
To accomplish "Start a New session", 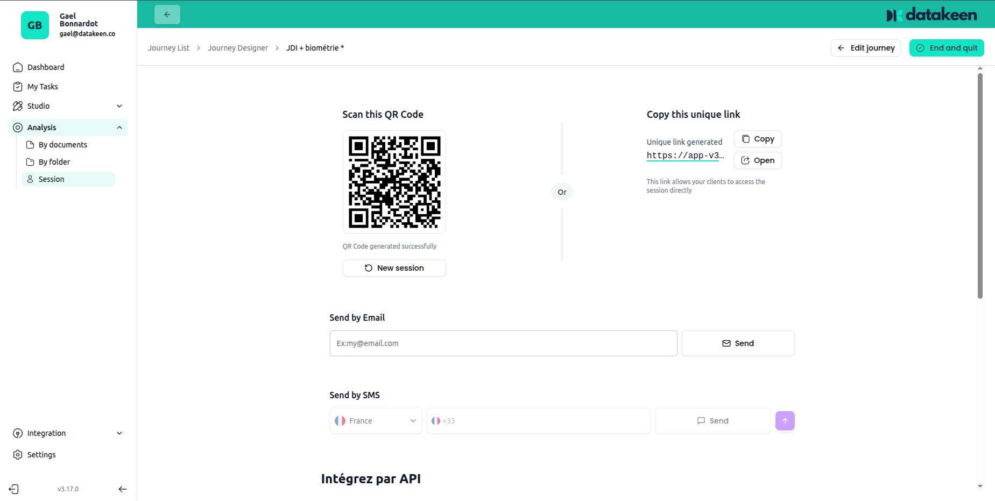I will point(394,268).
